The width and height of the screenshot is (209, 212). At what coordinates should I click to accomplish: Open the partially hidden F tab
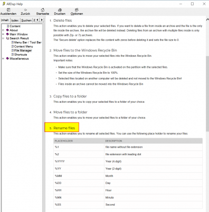(x=34, y=20)
